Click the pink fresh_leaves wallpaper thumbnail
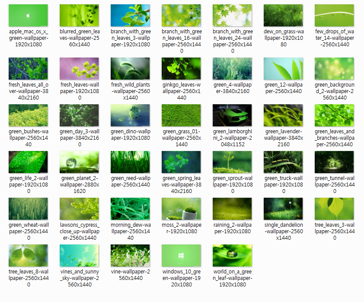The height and width of the screenshot is (302, 364). click(79, 68)
